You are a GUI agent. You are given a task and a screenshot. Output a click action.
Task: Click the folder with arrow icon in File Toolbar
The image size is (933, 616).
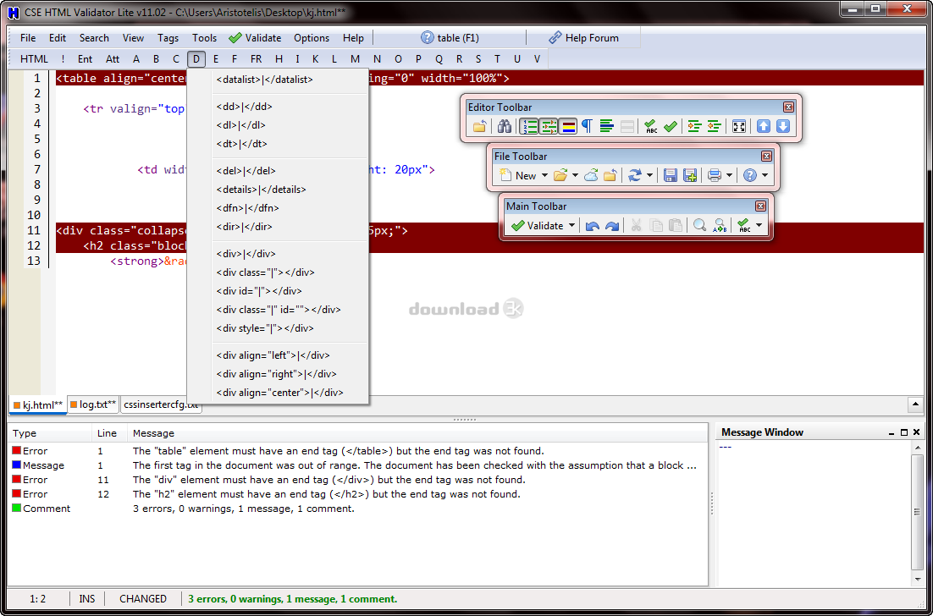(610, 175)
